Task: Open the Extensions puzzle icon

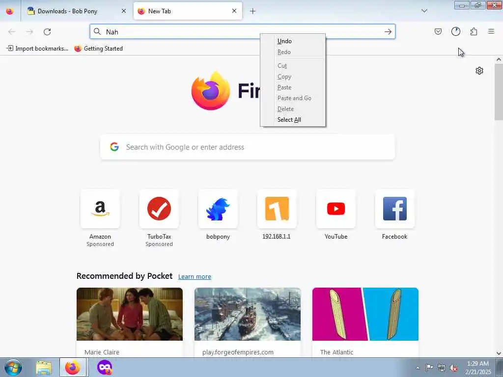Action: [474, 31]
